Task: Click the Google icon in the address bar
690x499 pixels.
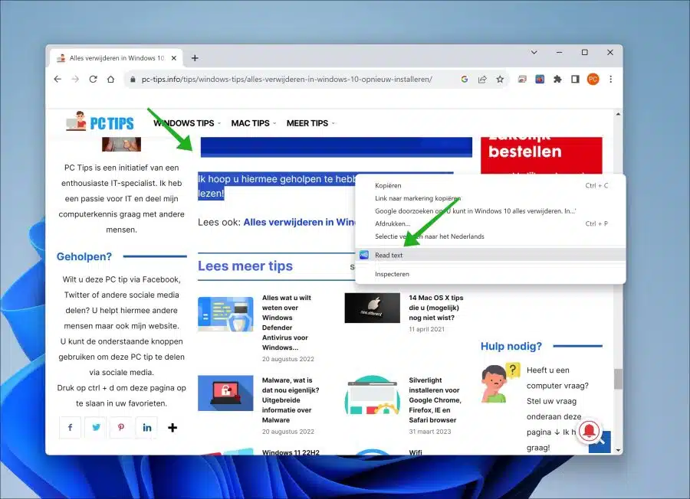Action: point(465,79)
